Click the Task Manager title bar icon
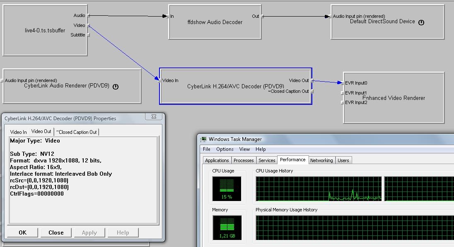Viewport: 454px width, 247px height. point(204,139)
